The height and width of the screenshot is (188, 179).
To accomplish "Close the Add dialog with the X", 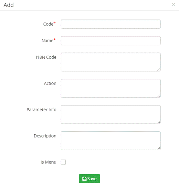I will (173, 5).
